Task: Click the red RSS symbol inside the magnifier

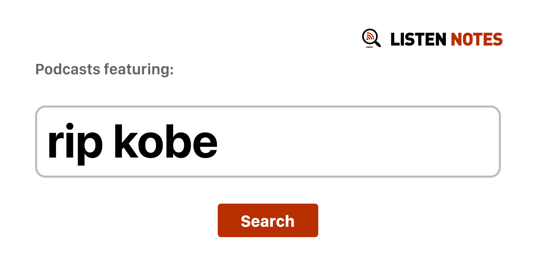Action: click(x=370, y=36)
